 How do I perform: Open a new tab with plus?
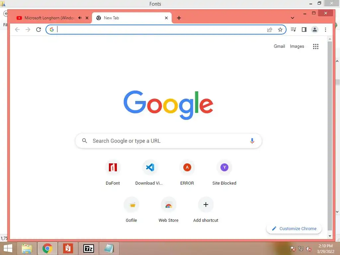tap(179, 18)
